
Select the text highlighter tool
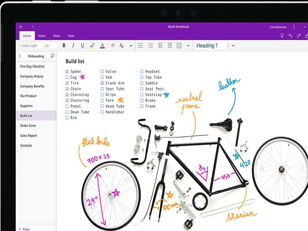point(92,45)
